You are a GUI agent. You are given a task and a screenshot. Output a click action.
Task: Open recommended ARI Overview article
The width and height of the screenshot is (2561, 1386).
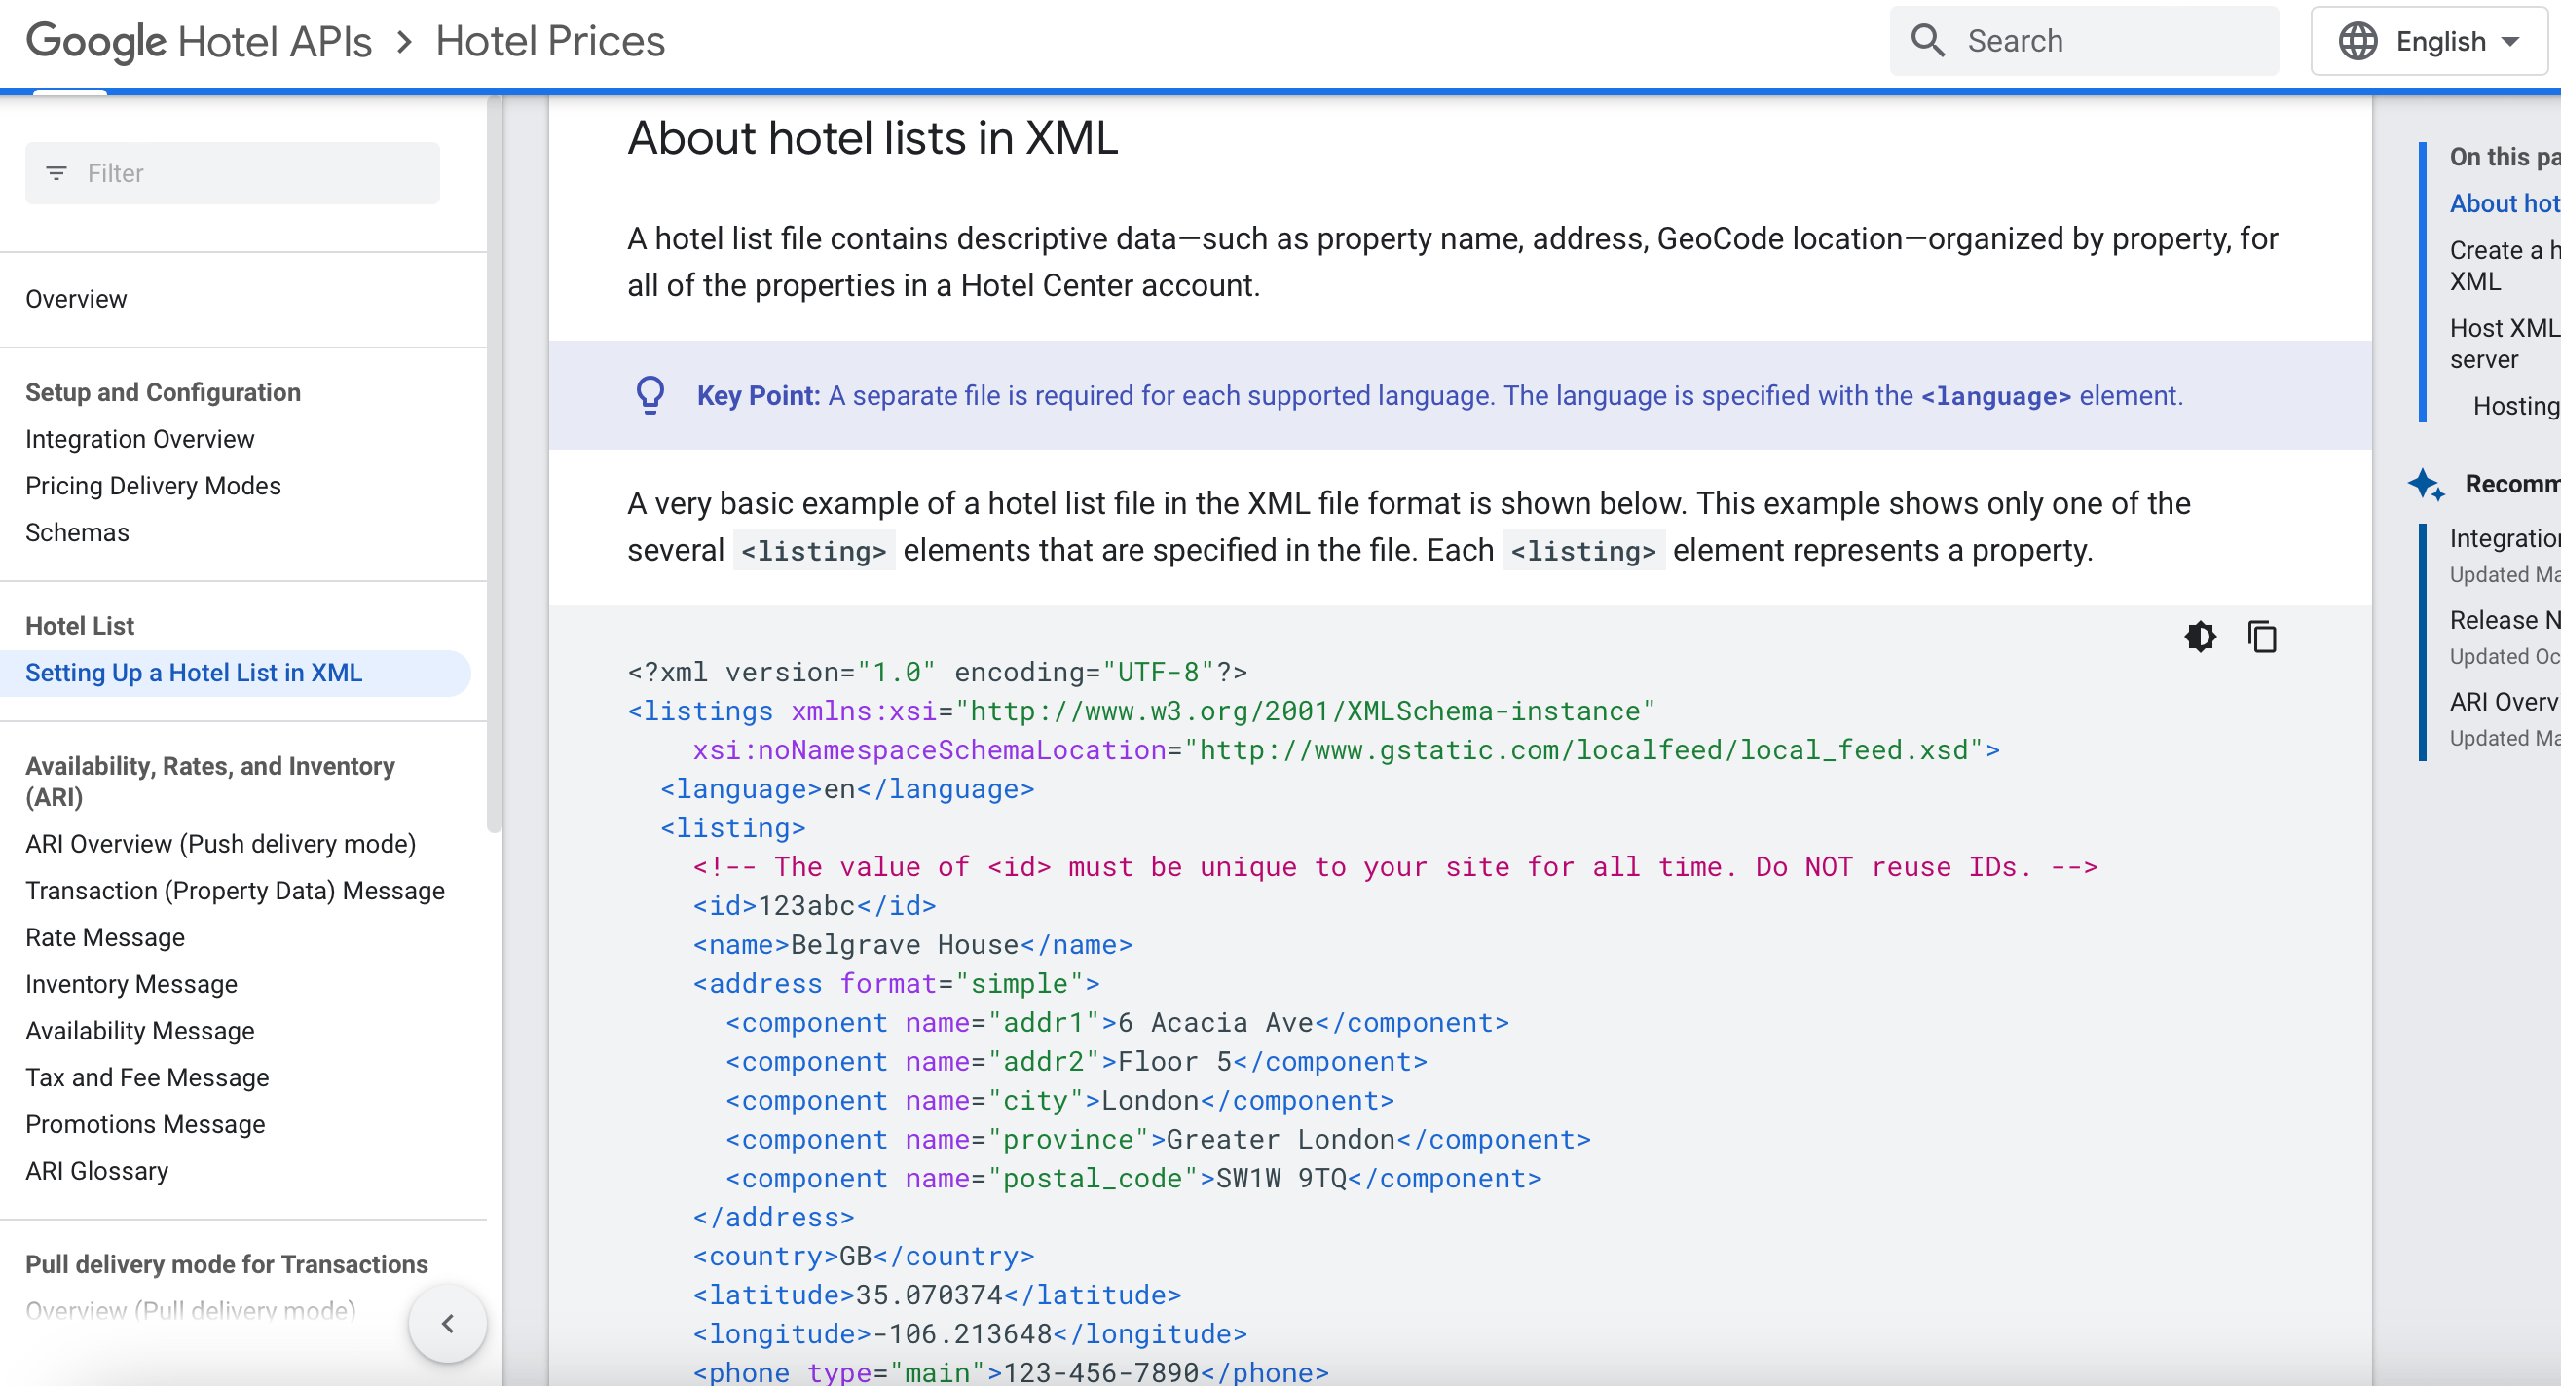2505,702
